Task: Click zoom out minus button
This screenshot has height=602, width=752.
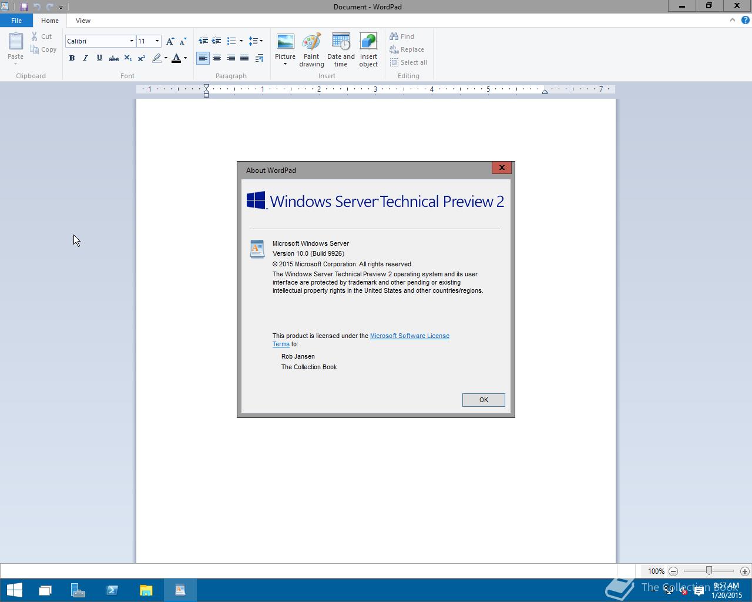Action: pos(673,571)
